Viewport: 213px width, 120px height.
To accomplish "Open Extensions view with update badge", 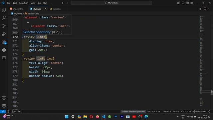I will click(4, 42).
